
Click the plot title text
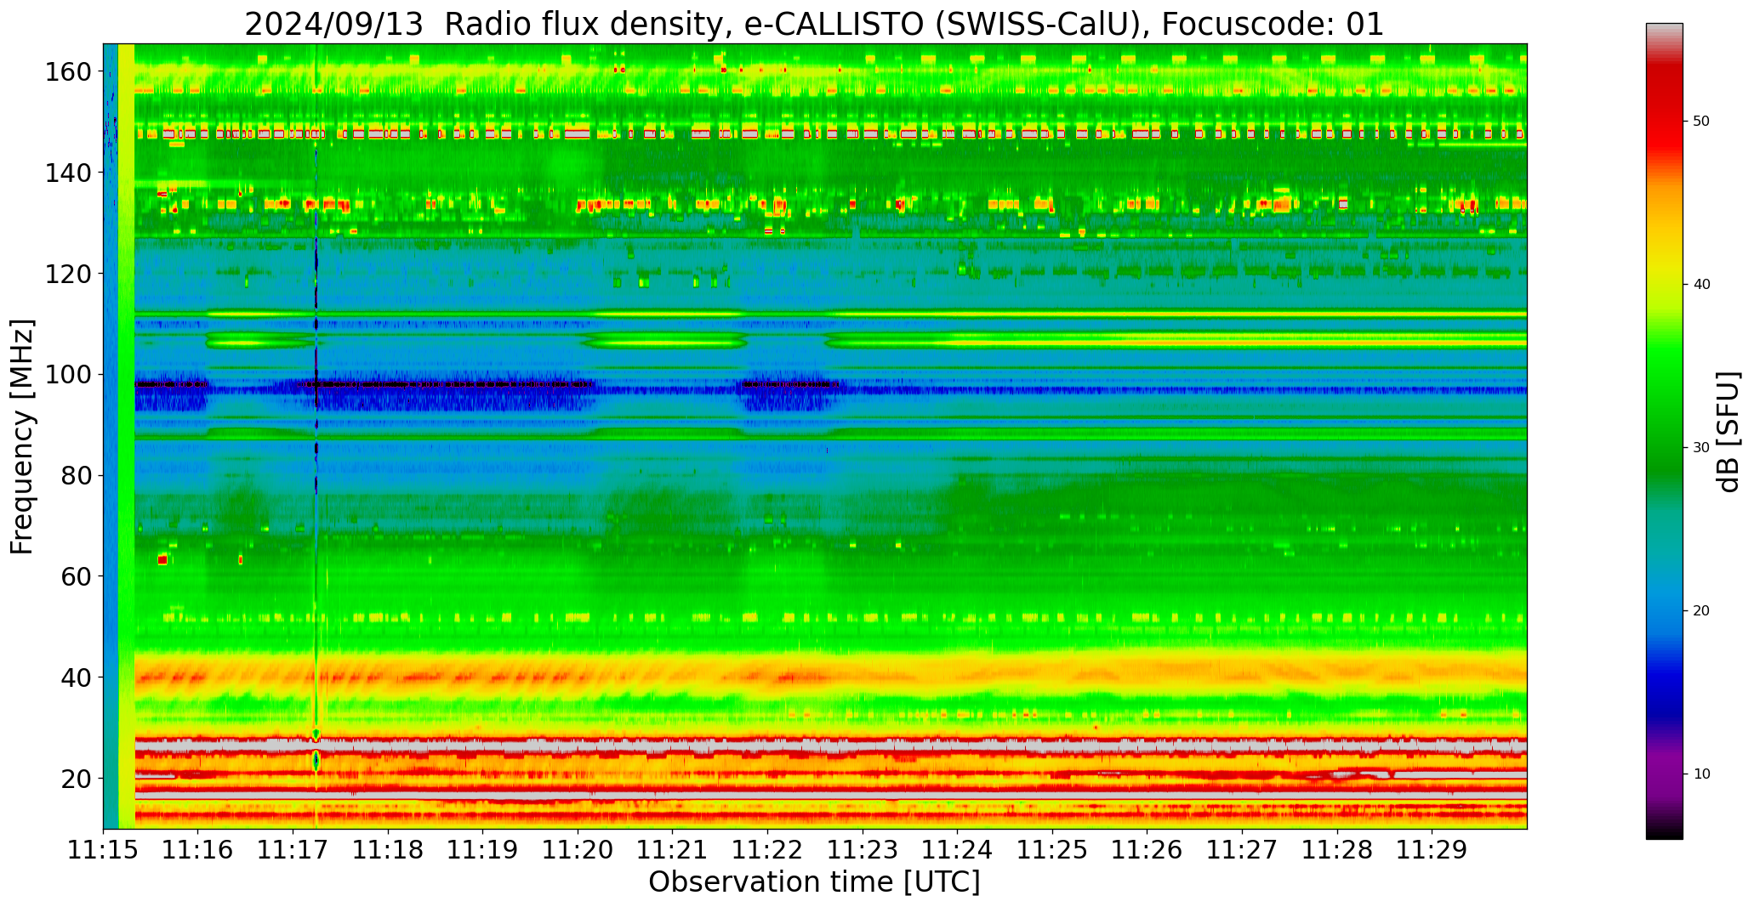[814, 24]
